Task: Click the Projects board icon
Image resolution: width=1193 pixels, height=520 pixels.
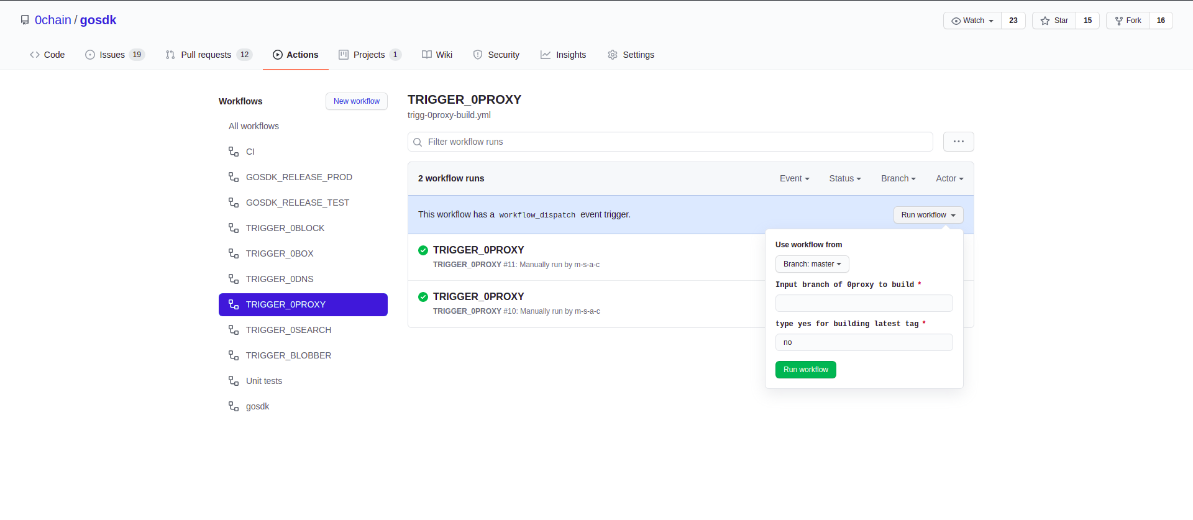Action: pyautogui.click(x=344, y=55)
